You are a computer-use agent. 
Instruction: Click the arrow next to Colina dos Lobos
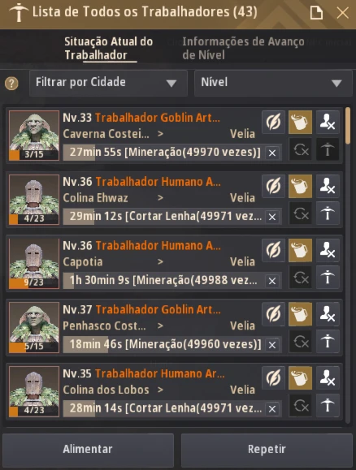(160, 390)
